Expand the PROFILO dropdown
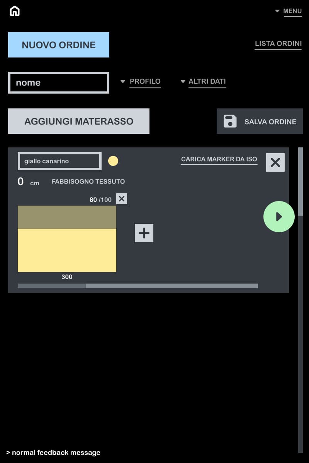The image size is (309, 463). click(x=141, y=81)
